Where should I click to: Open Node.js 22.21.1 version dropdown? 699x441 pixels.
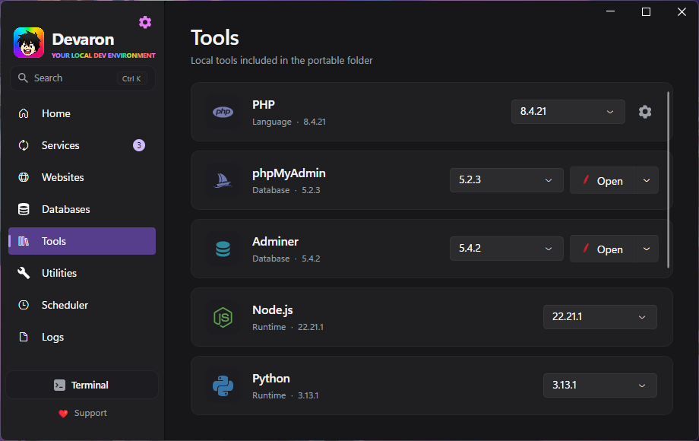[x=599, y=317]
